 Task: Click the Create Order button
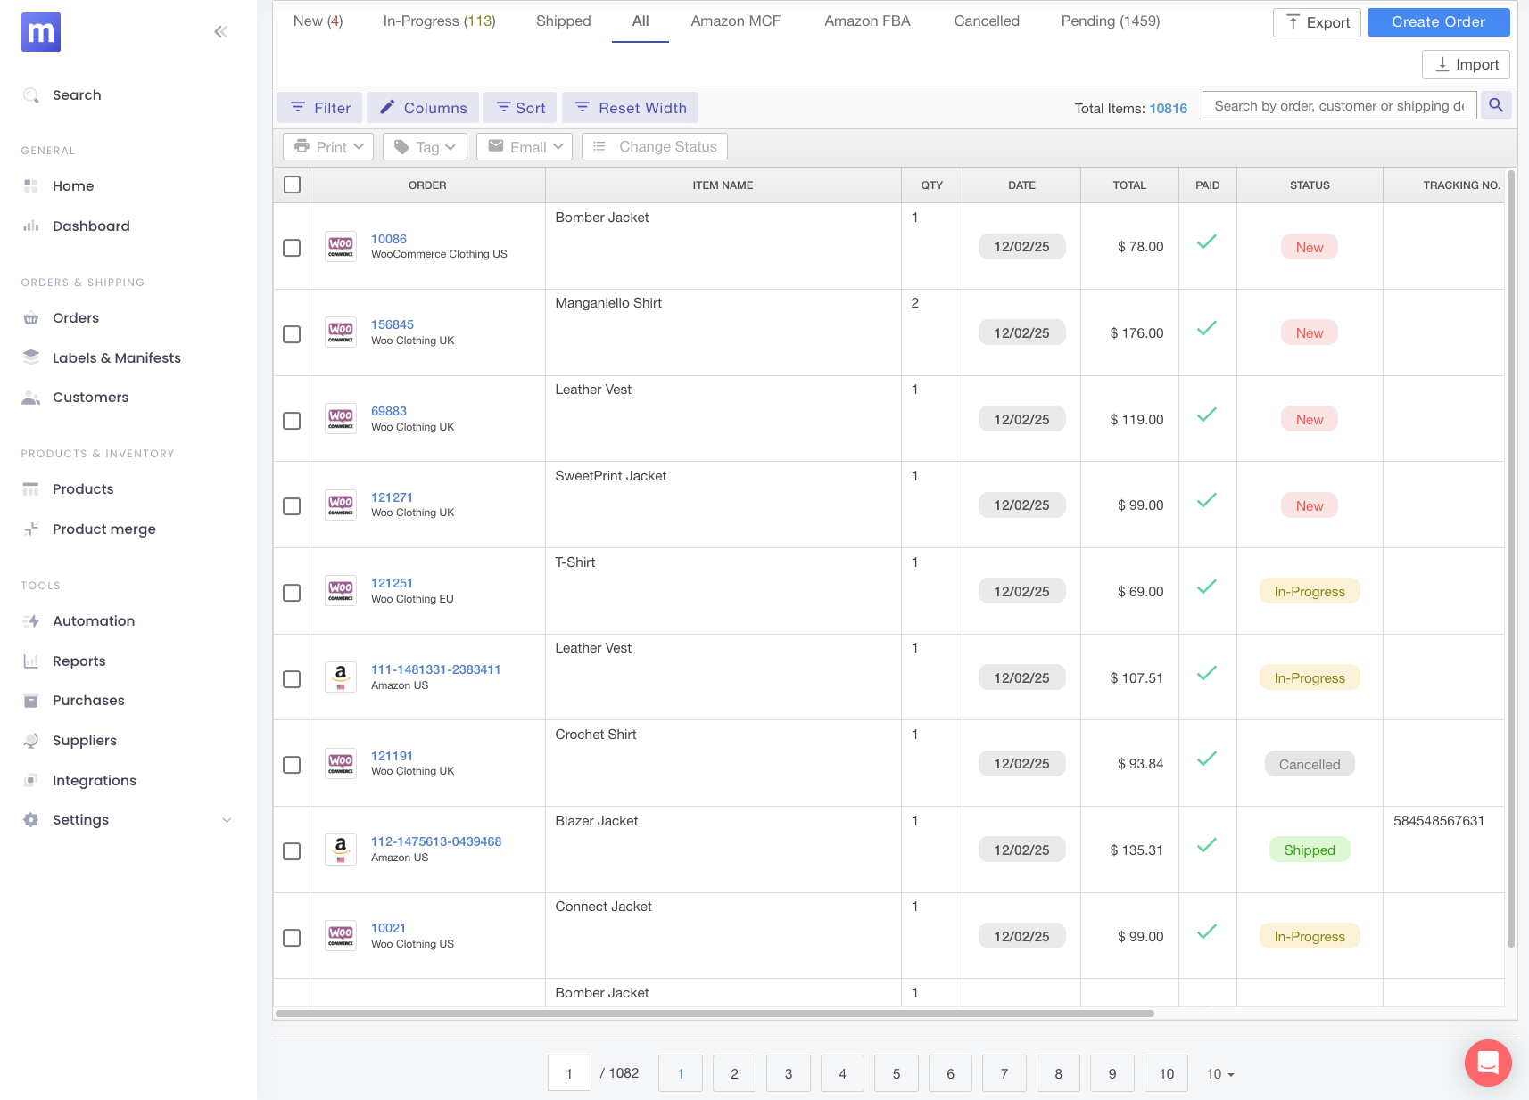point(1437,21)
